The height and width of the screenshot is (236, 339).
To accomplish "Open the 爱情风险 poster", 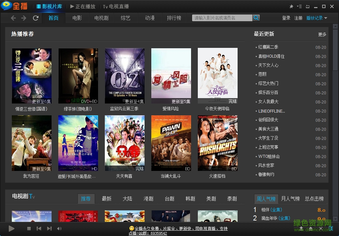I will click(171, 76).
